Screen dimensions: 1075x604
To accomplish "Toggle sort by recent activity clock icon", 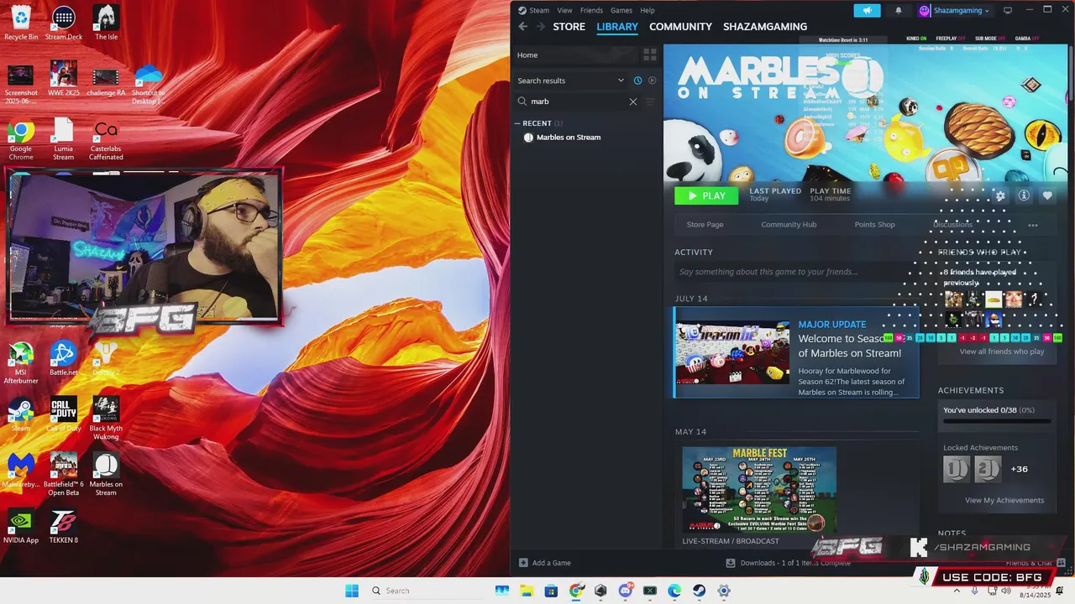I will coord(637,81).
